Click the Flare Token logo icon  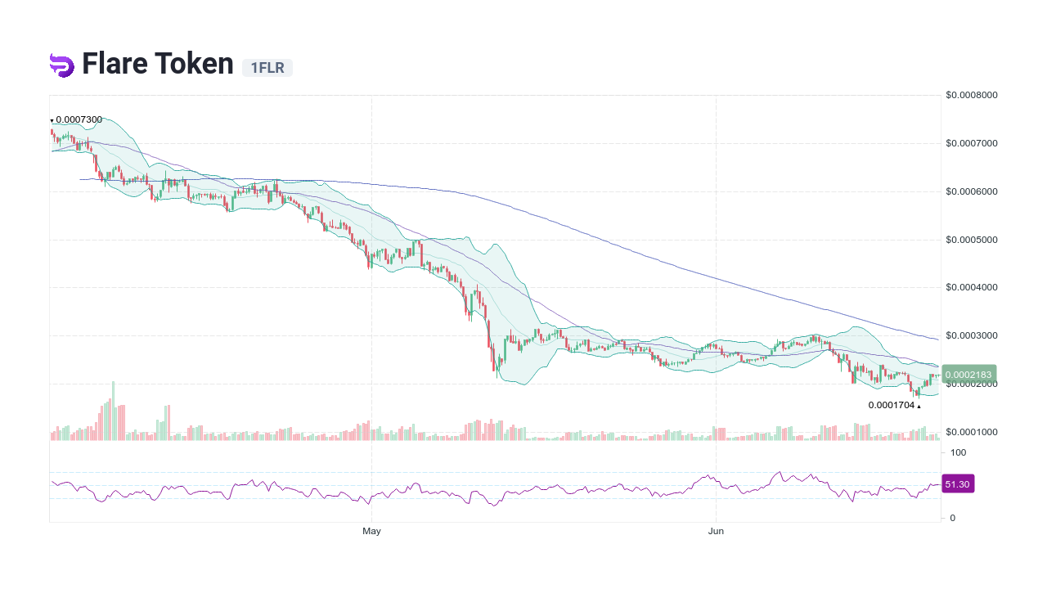tap(61, 65)
